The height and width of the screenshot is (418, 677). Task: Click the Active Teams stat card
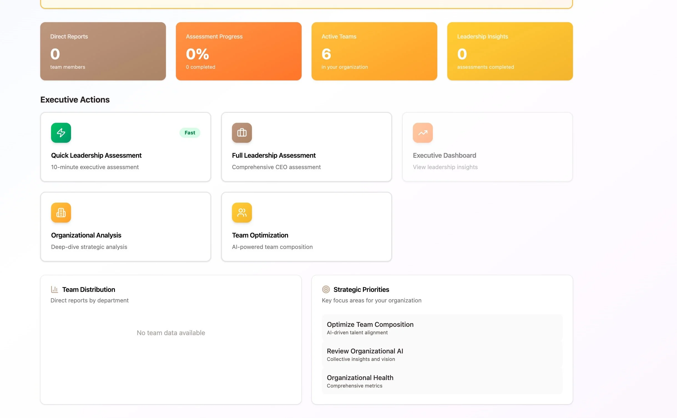[374, 51]
